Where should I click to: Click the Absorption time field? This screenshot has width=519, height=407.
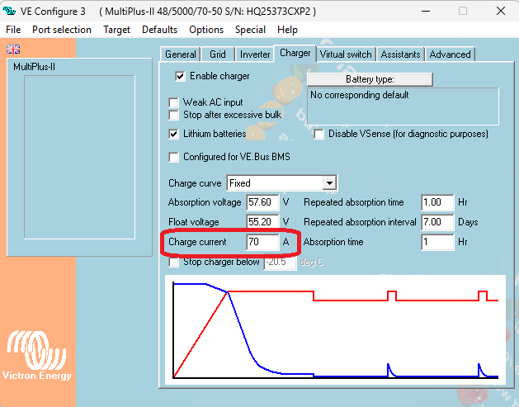437,242
